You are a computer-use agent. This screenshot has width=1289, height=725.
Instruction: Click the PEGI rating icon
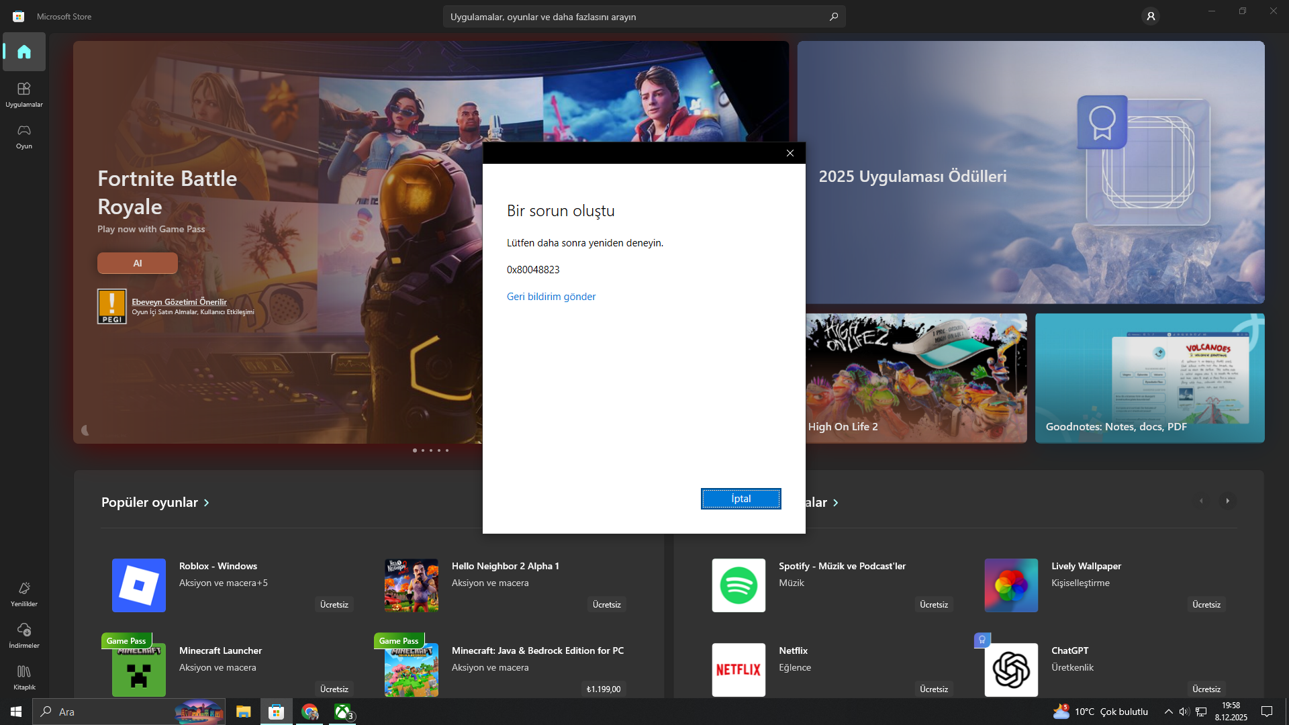pos(112,306)
